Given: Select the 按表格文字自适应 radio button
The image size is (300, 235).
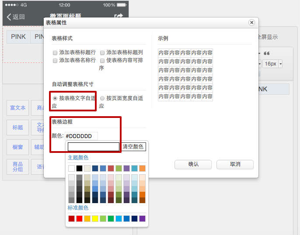Looking at the screenshot, I should click(55, 98).
